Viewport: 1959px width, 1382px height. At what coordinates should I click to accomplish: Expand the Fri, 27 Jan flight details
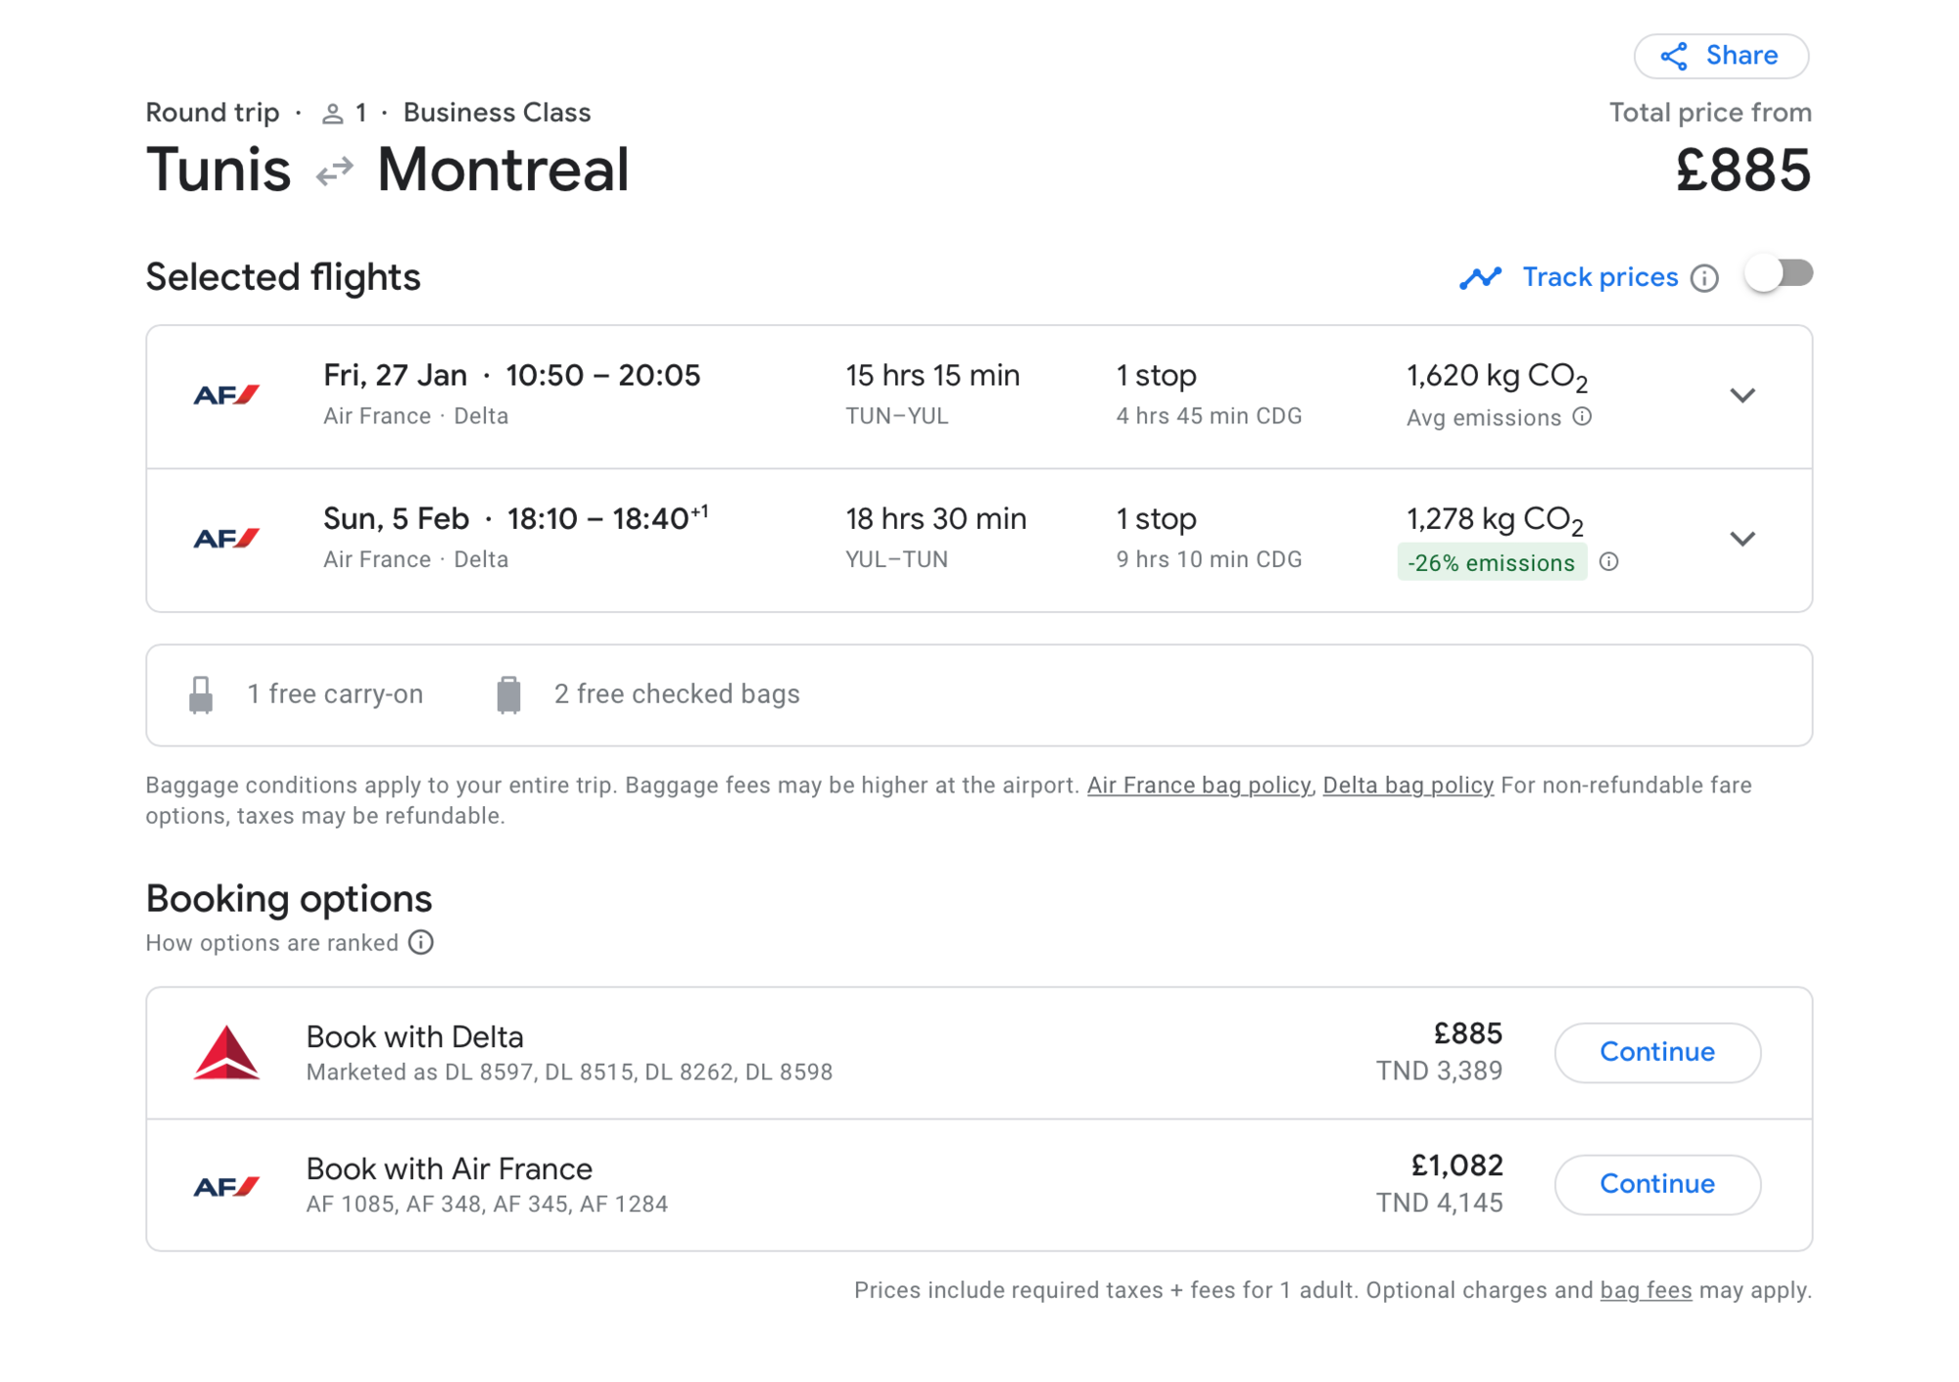[1742, 396]
